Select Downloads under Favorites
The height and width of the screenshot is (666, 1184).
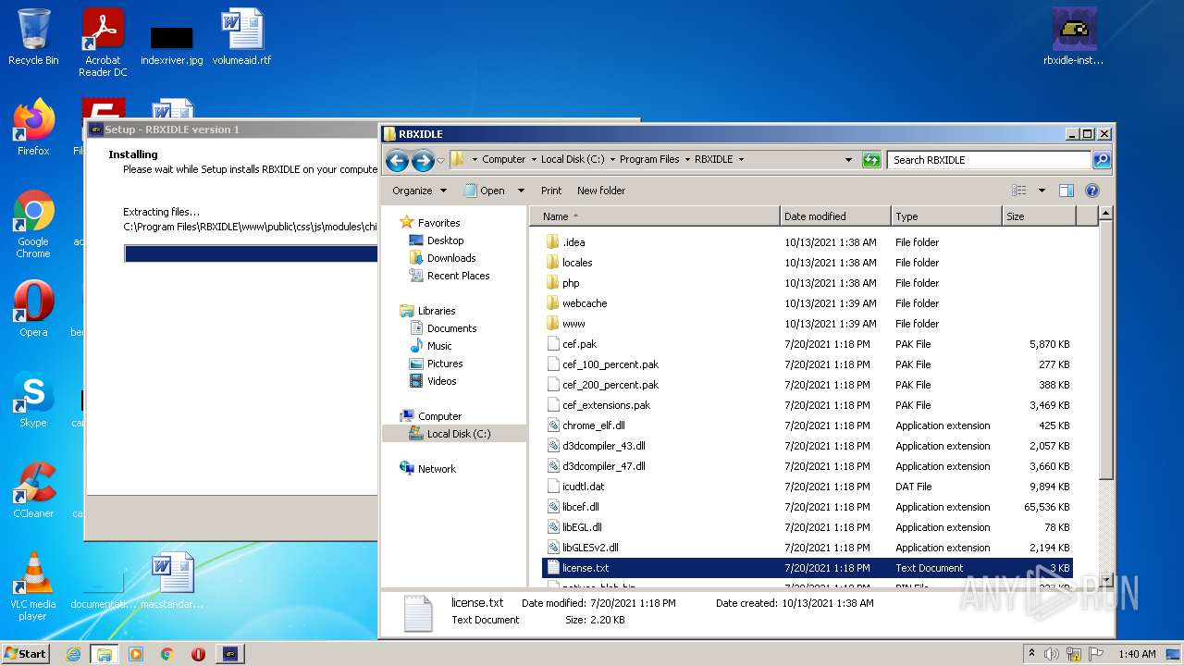point(451,258)
